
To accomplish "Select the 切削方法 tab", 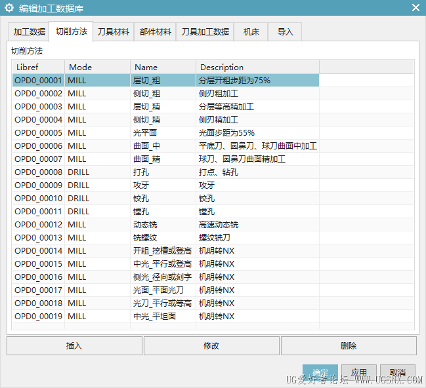I will point(71,31).
